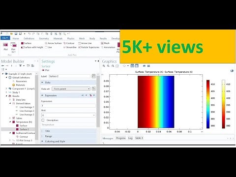Select the Surface 2 tree node
Viewport: 236px width, 177px height.
pyautogui.click(x=23, y=129)
